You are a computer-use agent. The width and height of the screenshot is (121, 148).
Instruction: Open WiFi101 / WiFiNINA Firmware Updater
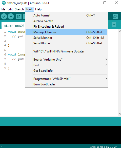(x=66, y=51)
